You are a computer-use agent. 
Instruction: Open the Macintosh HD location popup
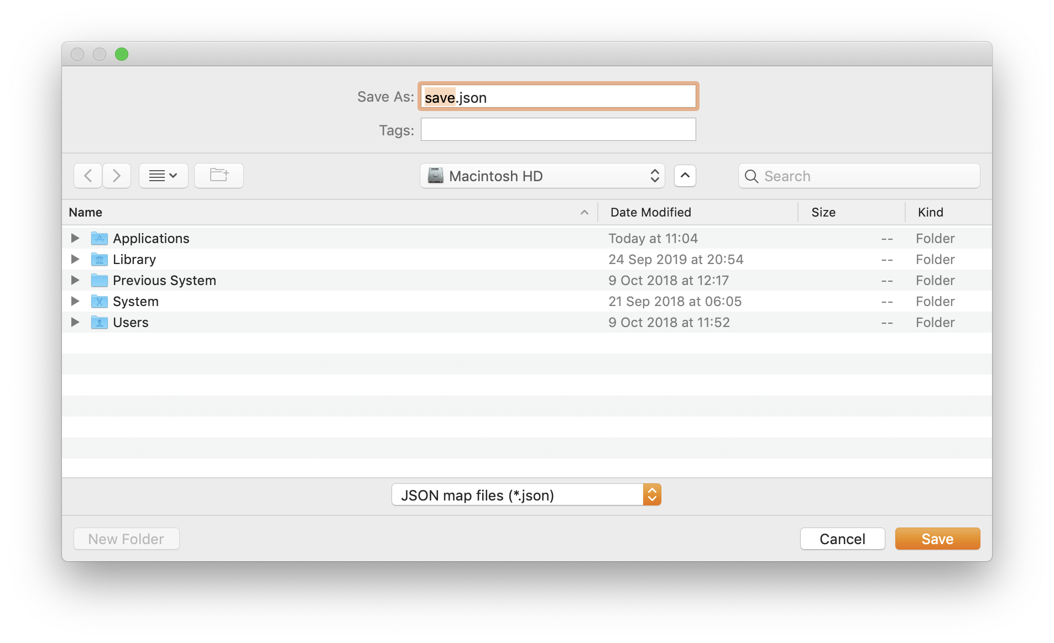[x=542, y=176]
